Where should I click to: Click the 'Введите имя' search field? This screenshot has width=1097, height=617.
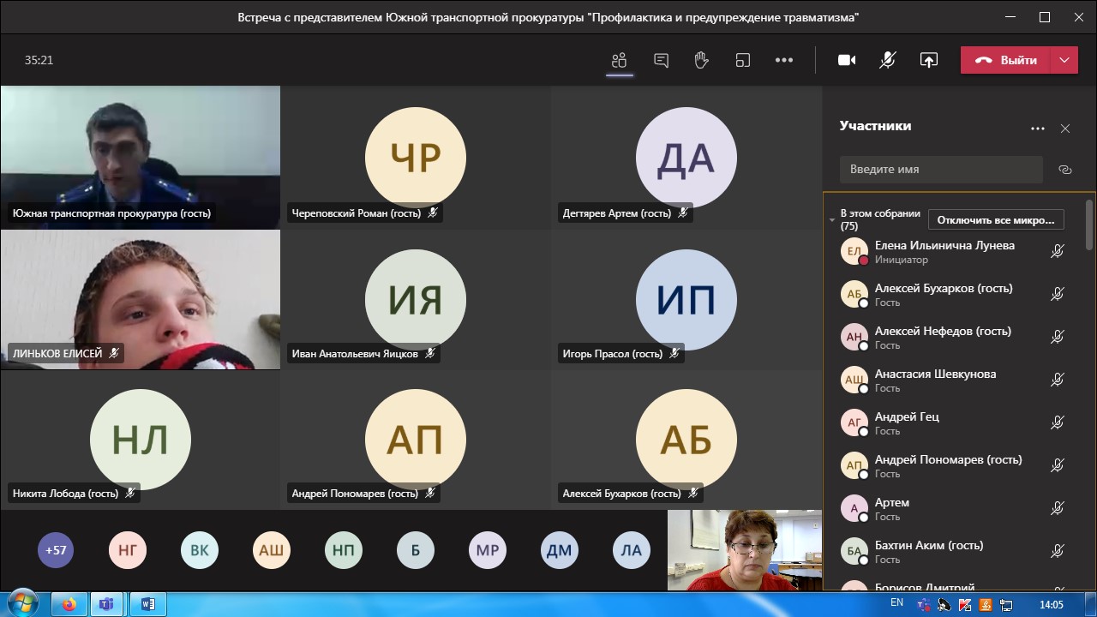940,170
